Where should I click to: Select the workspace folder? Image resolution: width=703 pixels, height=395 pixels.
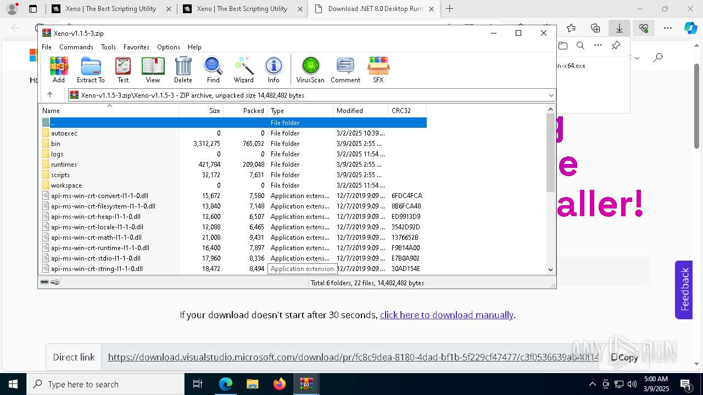(234, 185)
